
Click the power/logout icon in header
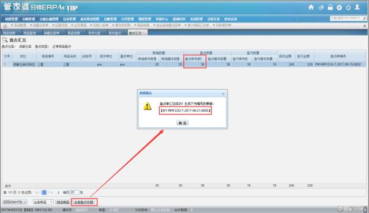pos(348,7)
